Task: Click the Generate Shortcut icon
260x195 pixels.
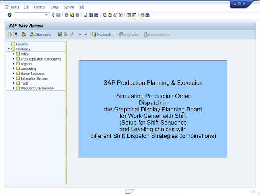Action: pyautogui.click(x=134, y=15)
